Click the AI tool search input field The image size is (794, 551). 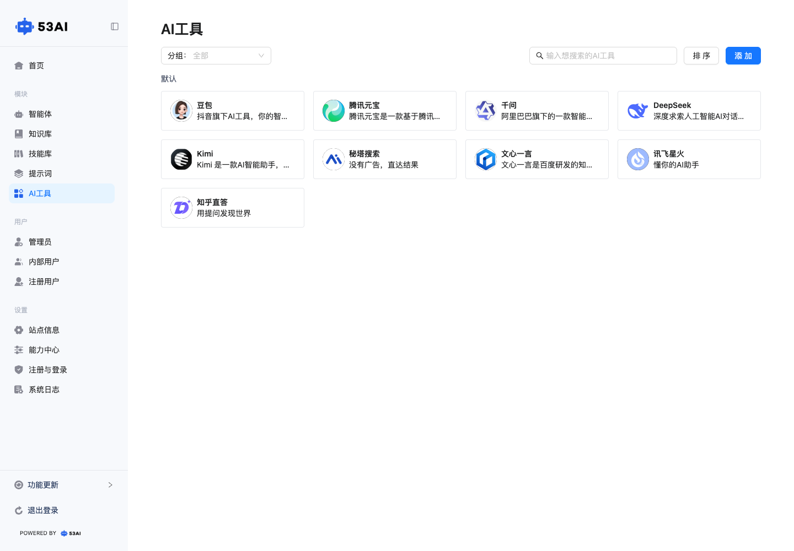[x=603, y=56]
